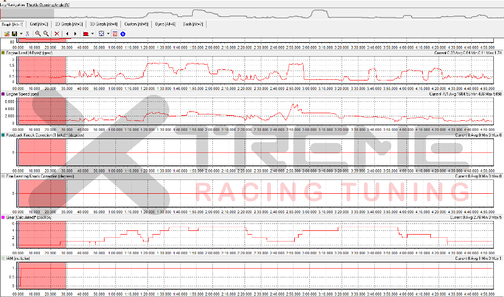Click the zoom in magnifier icon
504x297 pixels.
pos(38,33)
